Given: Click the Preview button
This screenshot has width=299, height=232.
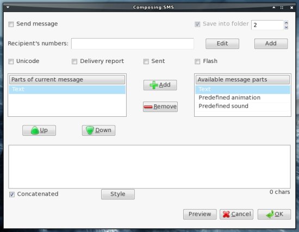Looking at the screenshot, I should pyautogui.click(x=200, y=214).
